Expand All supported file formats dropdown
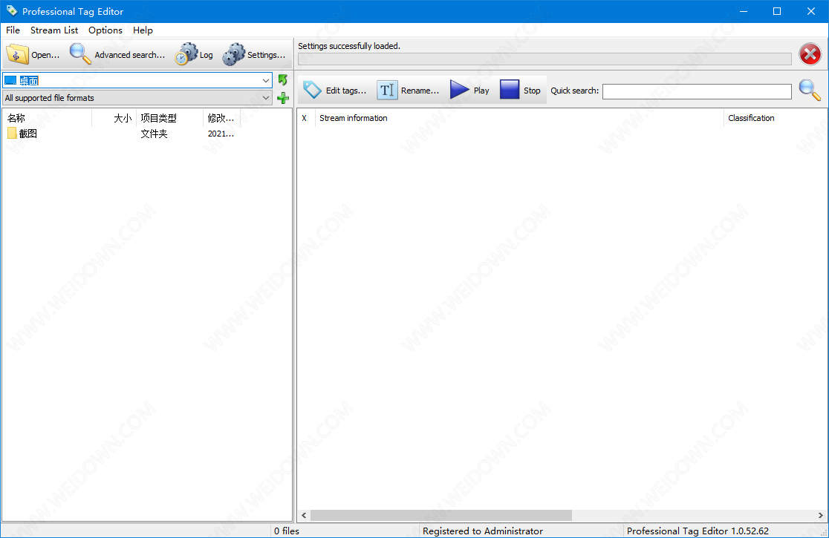 pos(266,98)
